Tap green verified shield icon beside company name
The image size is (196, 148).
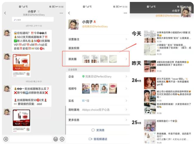coord(83,76)
